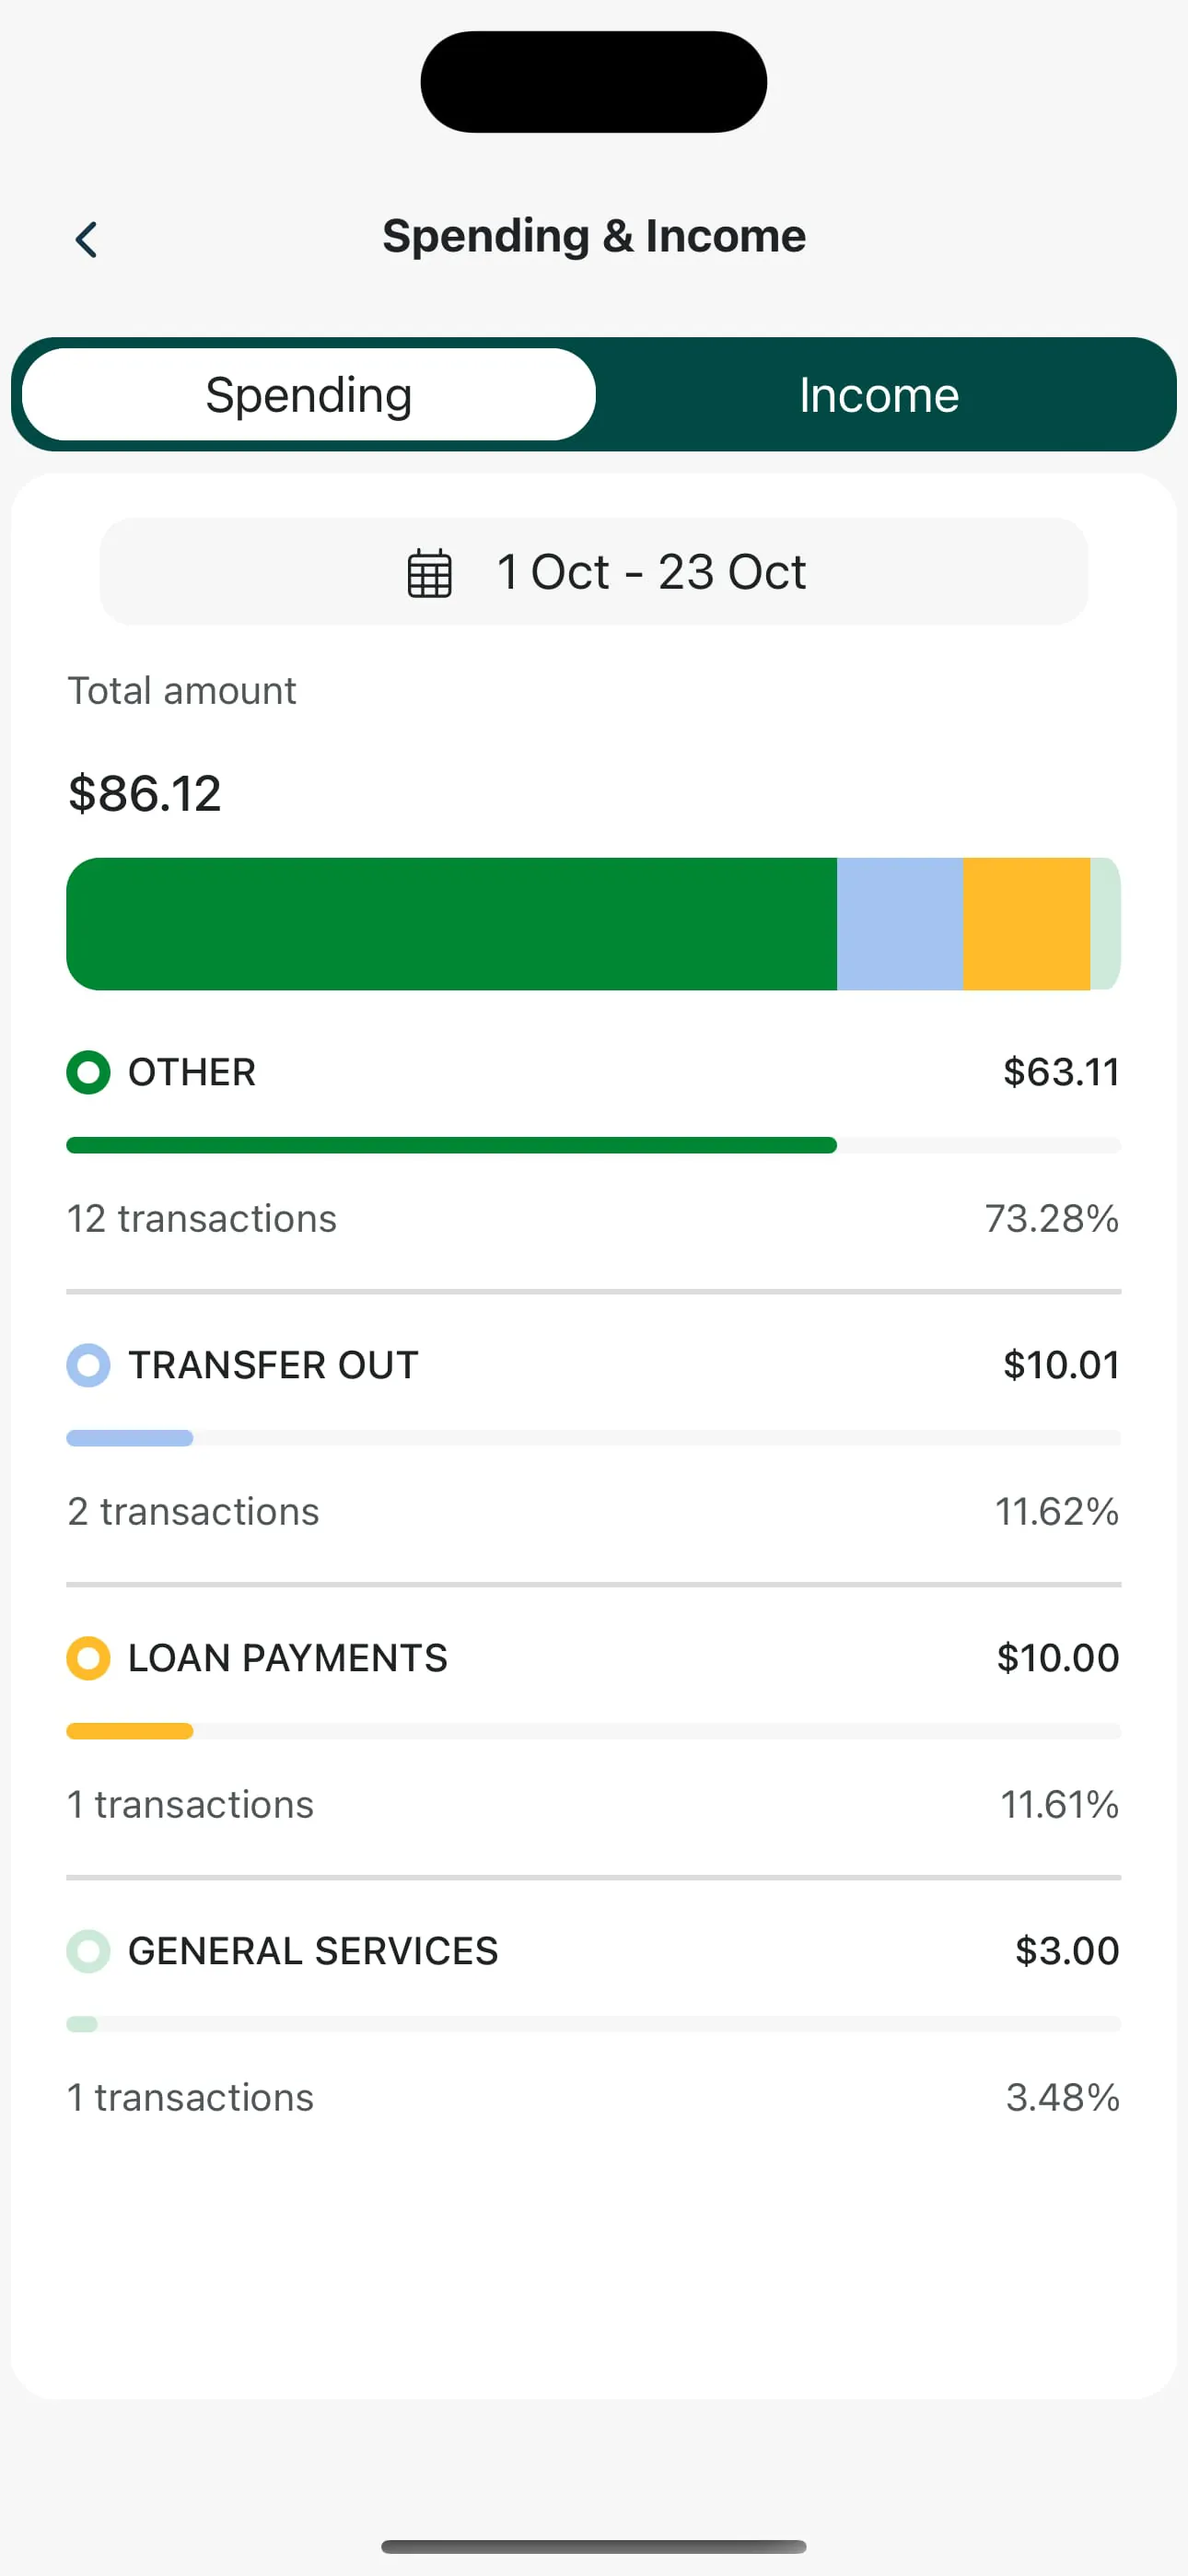1188x2576 pixels.
Task: Select the Spending tab
Action: [309, 395]
